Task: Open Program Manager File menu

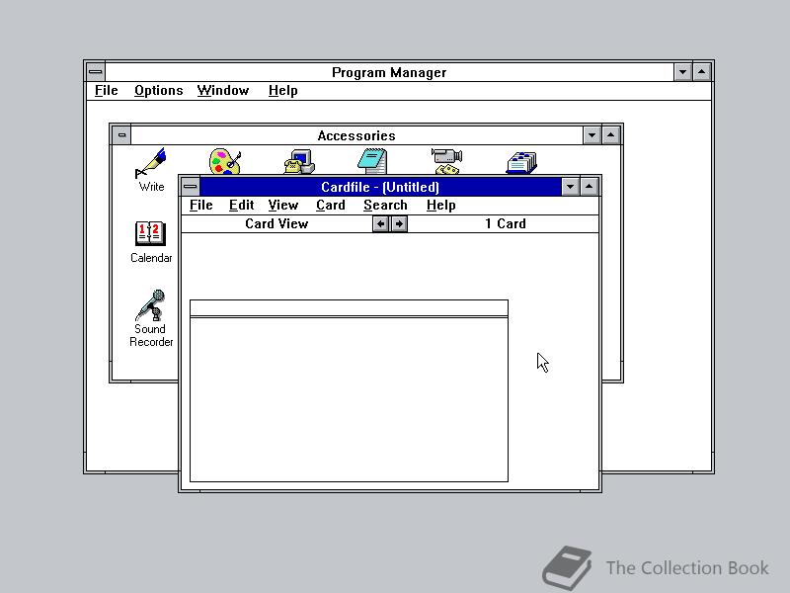Action: [107, 91]
